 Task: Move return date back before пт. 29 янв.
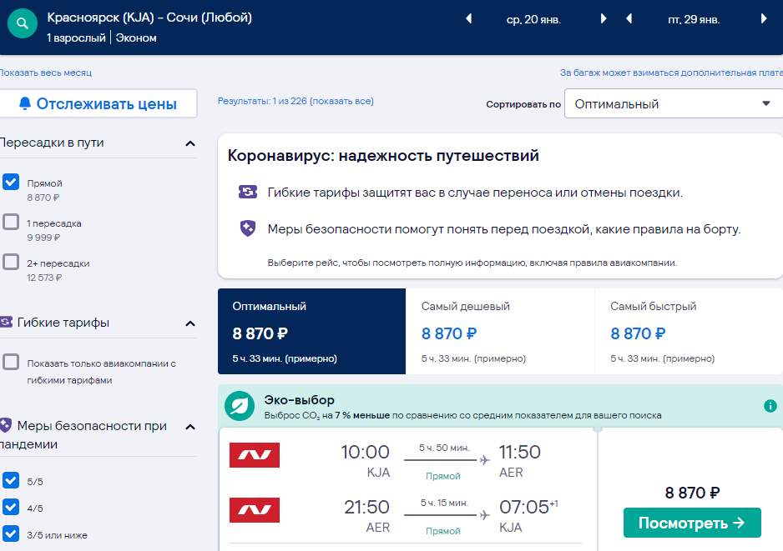tap(629, 19)
